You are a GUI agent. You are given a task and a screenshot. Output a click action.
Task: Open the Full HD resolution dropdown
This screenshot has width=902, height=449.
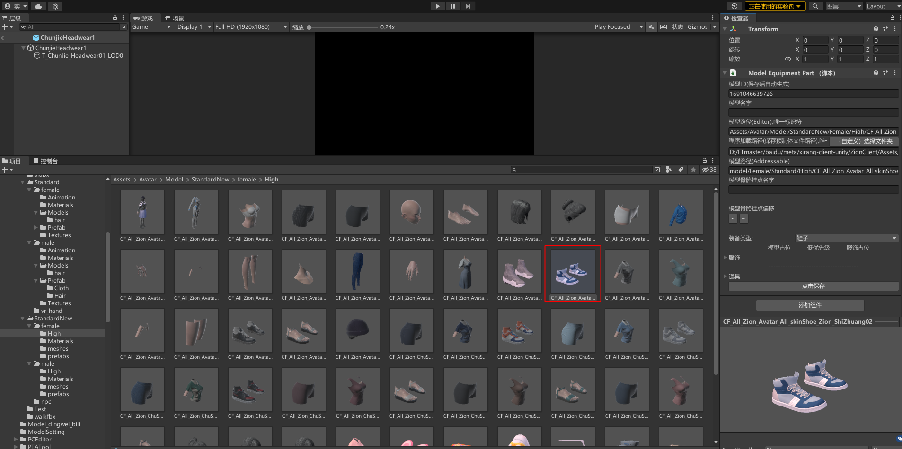251,27
